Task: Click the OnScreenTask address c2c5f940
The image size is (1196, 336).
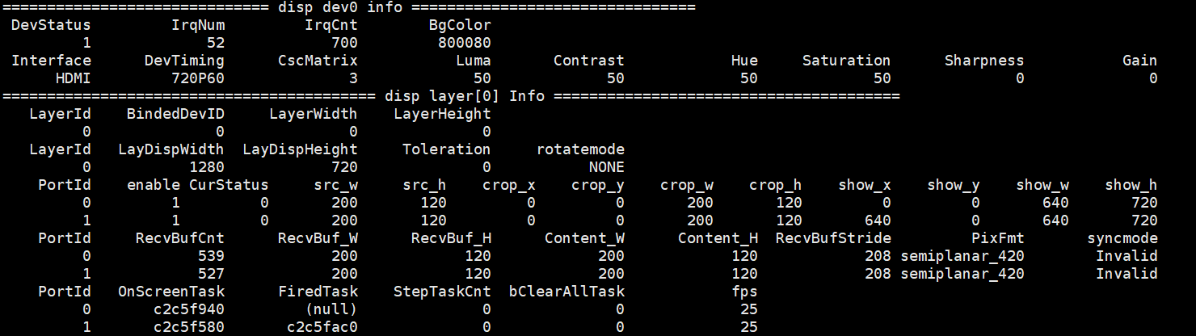Action: coord(188,309)
